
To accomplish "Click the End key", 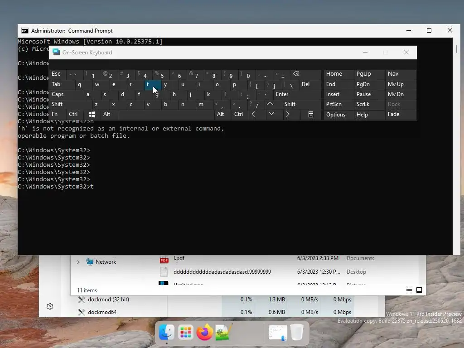I will tap(338, 85).
